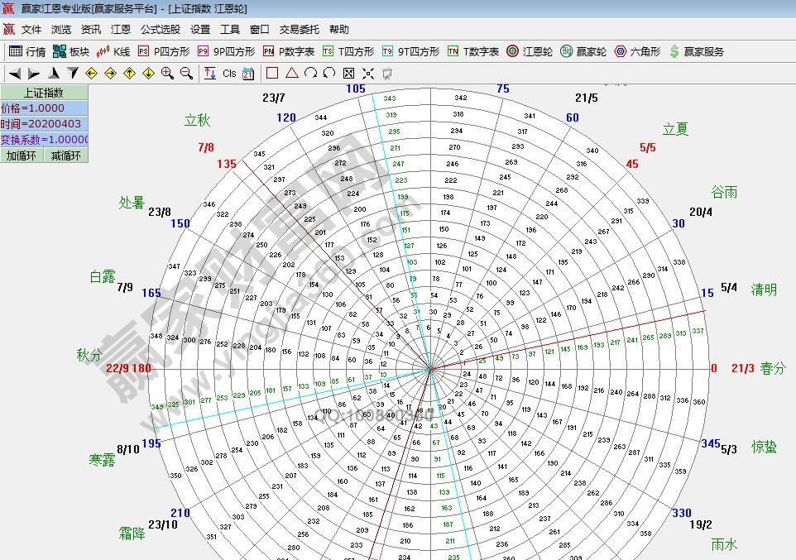The height and width of the screenshot is (560, 796).
Task: Select the 六角形 hexagon tool
Action: tap(637, 51)
